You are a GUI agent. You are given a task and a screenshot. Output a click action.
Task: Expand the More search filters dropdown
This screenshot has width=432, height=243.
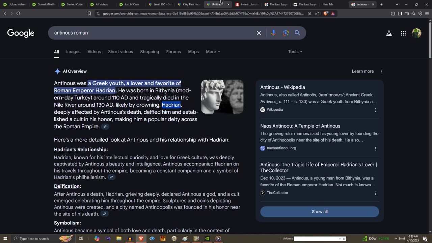click(x=213, y=52)
